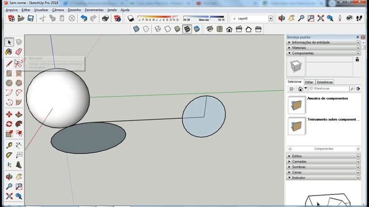Choose the Follow Me tool

pyautogui.click(x=19, y=124)
